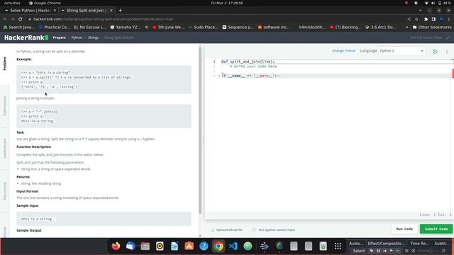This screenshot has height=255, width=454.
Task: Open the Chrome extensions puzzle icon
Action: tap(426, 19)
